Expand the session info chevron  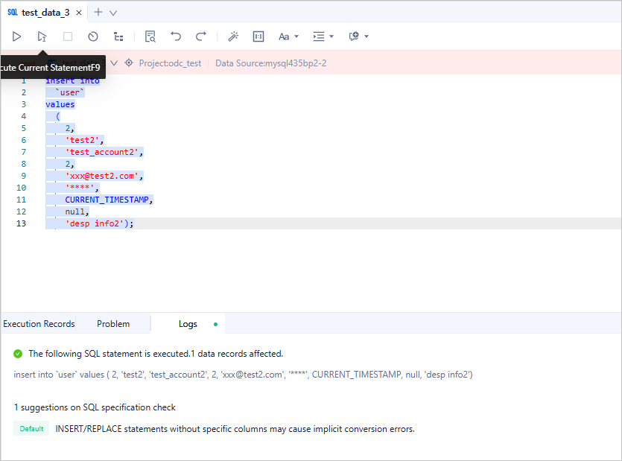pos(114,63)
